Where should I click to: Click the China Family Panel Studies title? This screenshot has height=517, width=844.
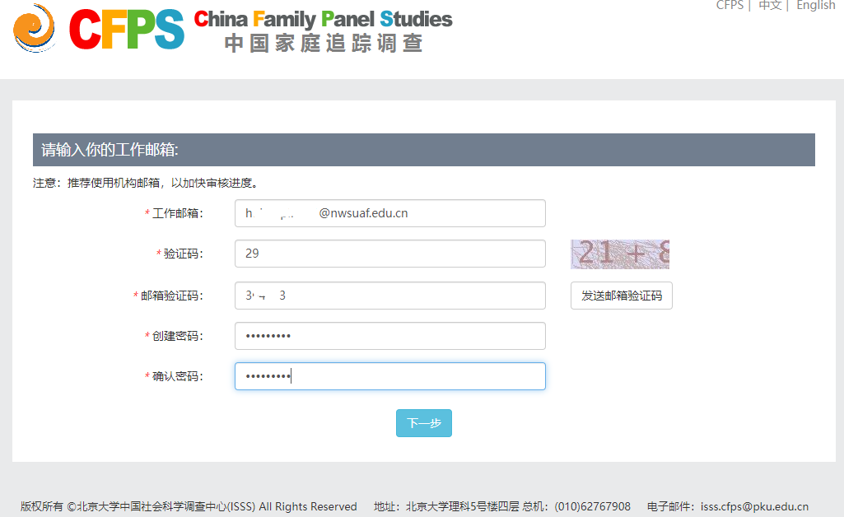324,19
